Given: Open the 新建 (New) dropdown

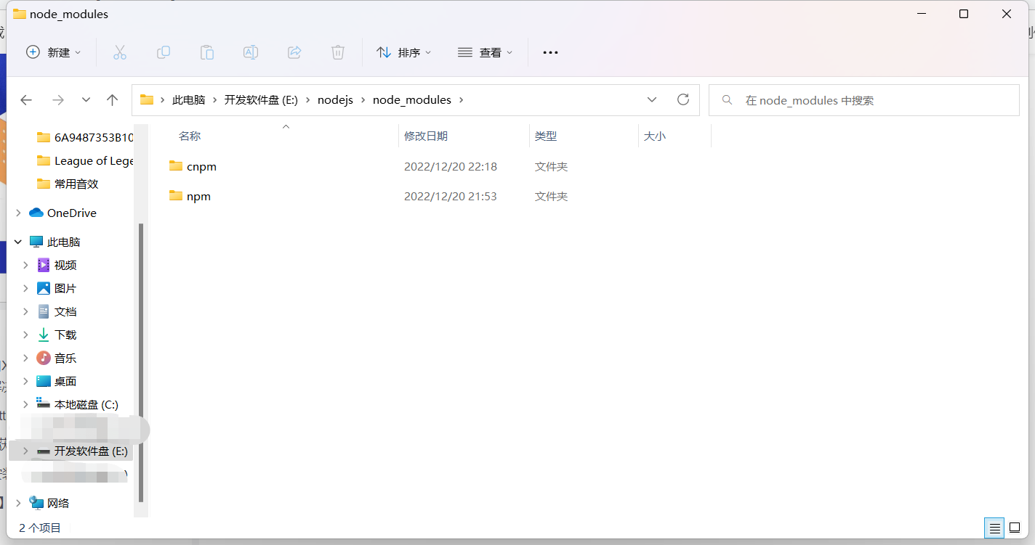Looking at the screenshot, I should (x=54, y=52).
